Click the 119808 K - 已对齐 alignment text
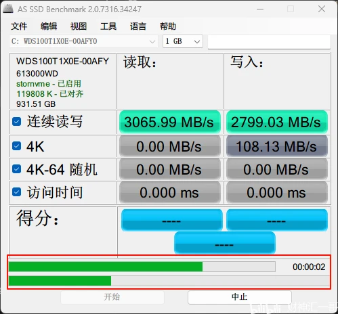The image size is (338, 314). (49, 93)
